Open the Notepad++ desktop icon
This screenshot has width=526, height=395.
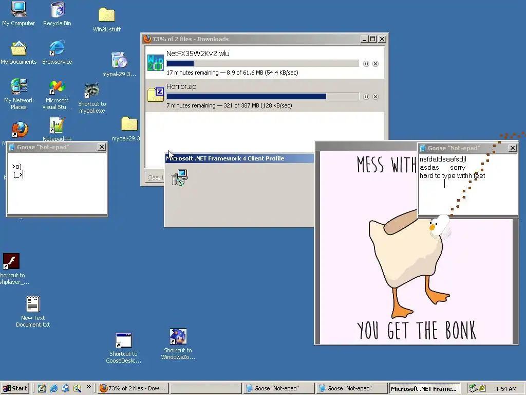(x=57, y=125)
